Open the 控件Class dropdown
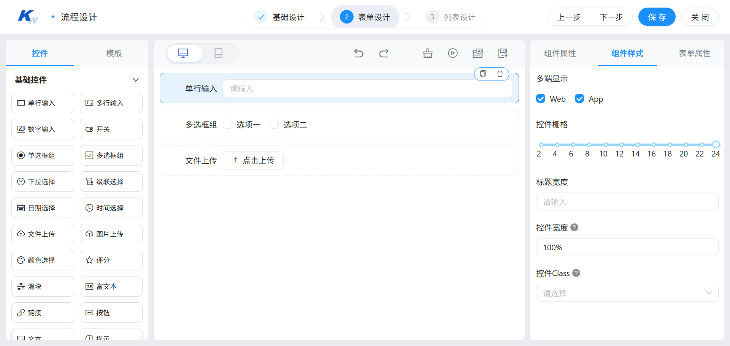 [x=627, y=292]
